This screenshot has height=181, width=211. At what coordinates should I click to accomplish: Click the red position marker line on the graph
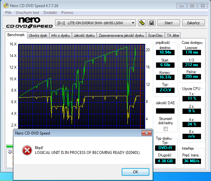click(x=141, y=86)
